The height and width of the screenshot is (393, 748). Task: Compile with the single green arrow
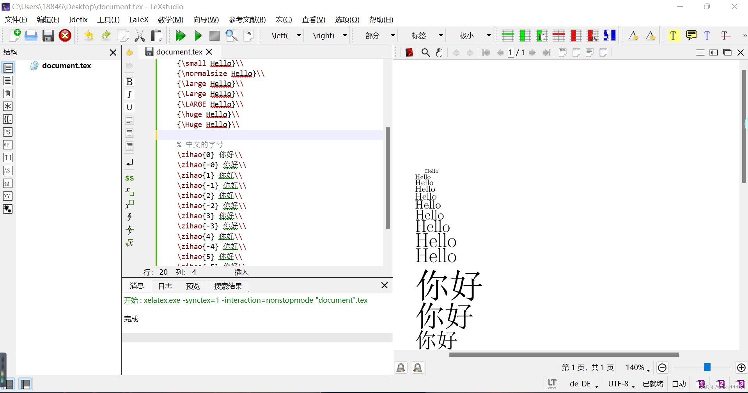pyautogui.click(x=198, y=35)
